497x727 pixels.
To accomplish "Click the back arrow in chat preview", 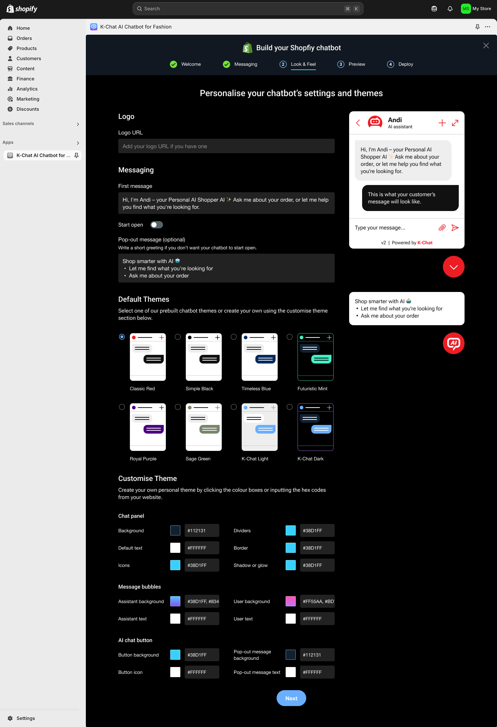I will (358, 123).
